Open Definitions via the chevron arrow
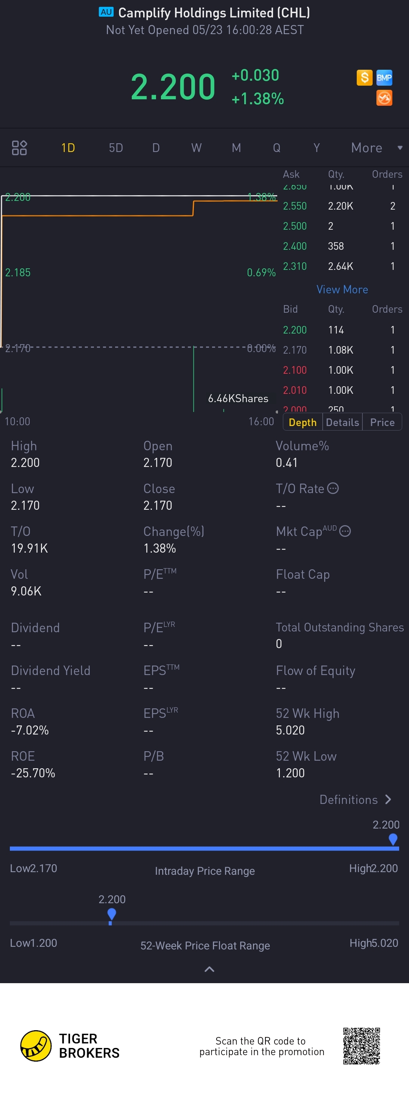Image resolution: width=409 pixels, height=1109 pixels. [388, 799]
